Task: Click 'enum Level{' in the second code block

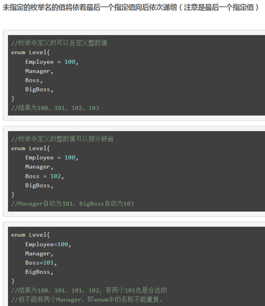Action: tap(30, 148)
